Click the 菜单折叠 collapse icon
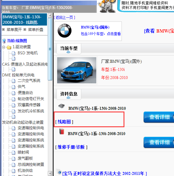This screenshot has width=174, height=176. [25, 30]
